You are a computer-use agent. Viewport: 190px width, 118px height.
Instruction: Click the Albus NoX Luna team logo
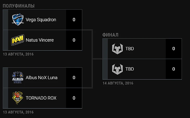click(18, 78)
